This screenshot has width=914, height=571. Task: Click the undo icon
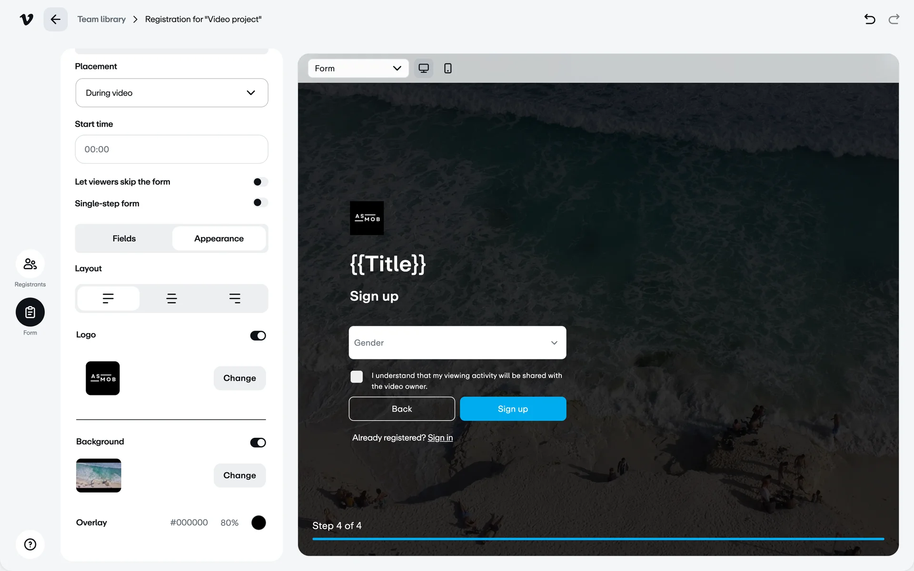click(x=869, y=20)
